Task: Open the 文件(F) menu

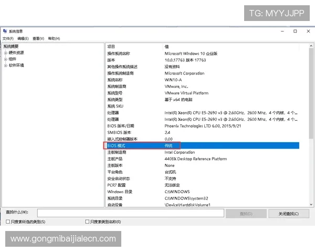Action: click(x=8, y=38)
